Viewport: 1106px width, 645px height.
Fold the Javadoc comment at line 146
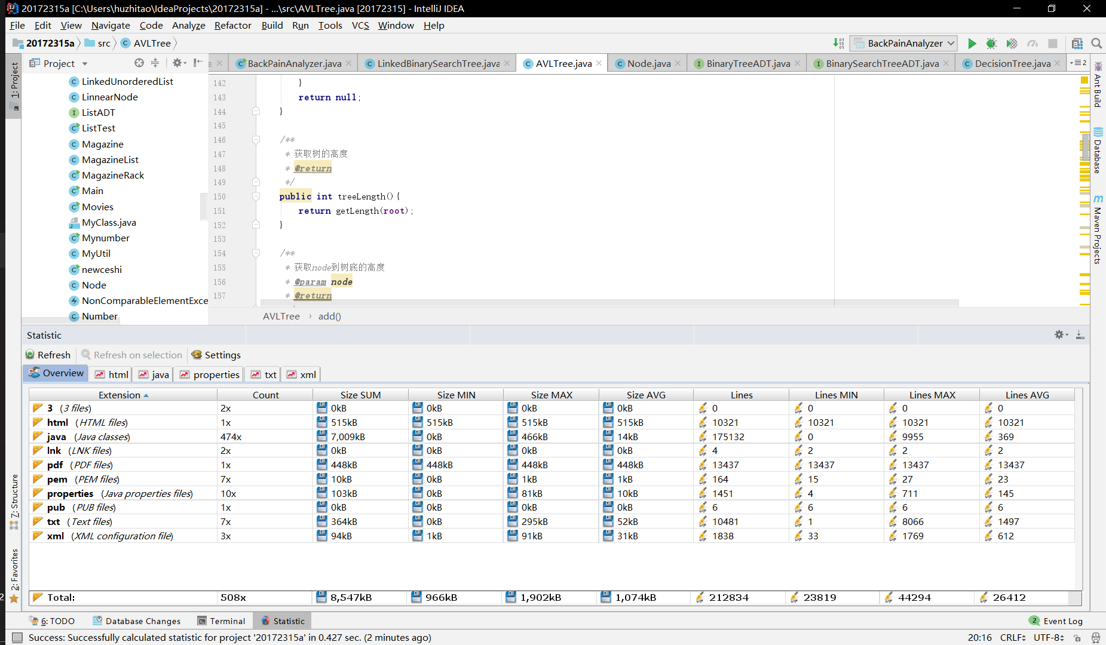[256, 140]
